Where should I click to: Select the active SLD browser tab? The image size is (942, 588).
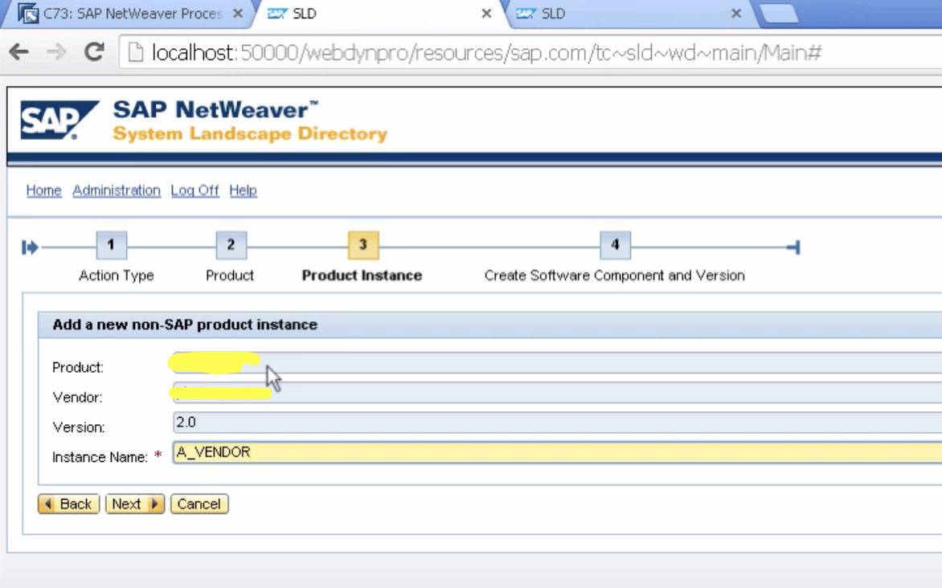[383, 13]
